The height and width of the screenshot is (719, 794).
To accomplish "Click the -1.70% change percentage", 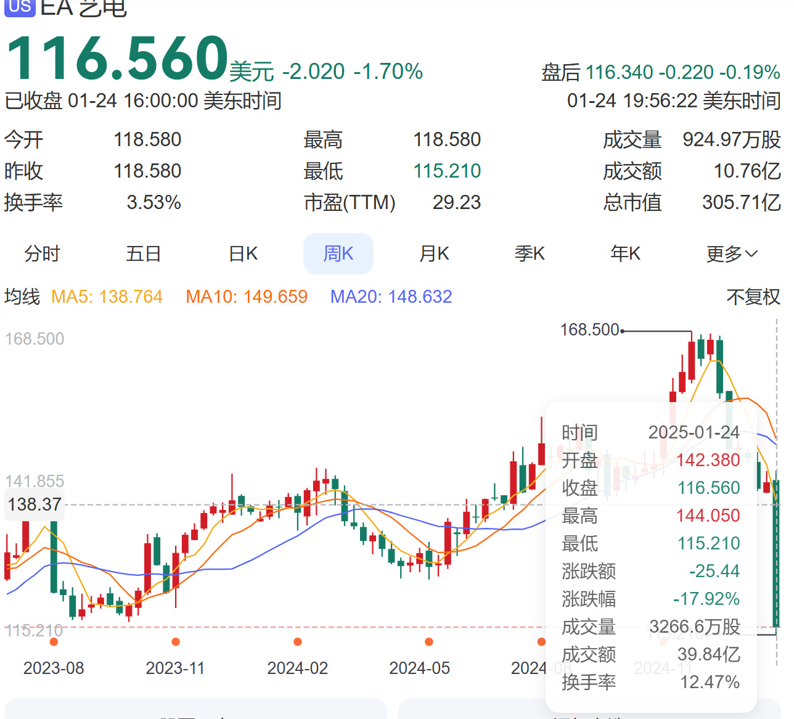I will click(388, 72).
